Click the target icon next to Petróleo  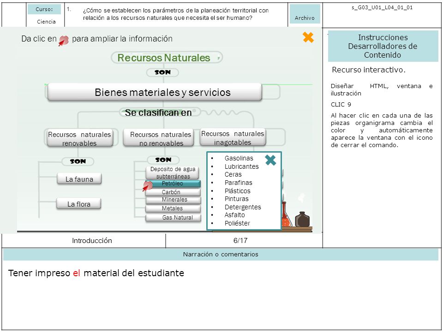point(147,186)
